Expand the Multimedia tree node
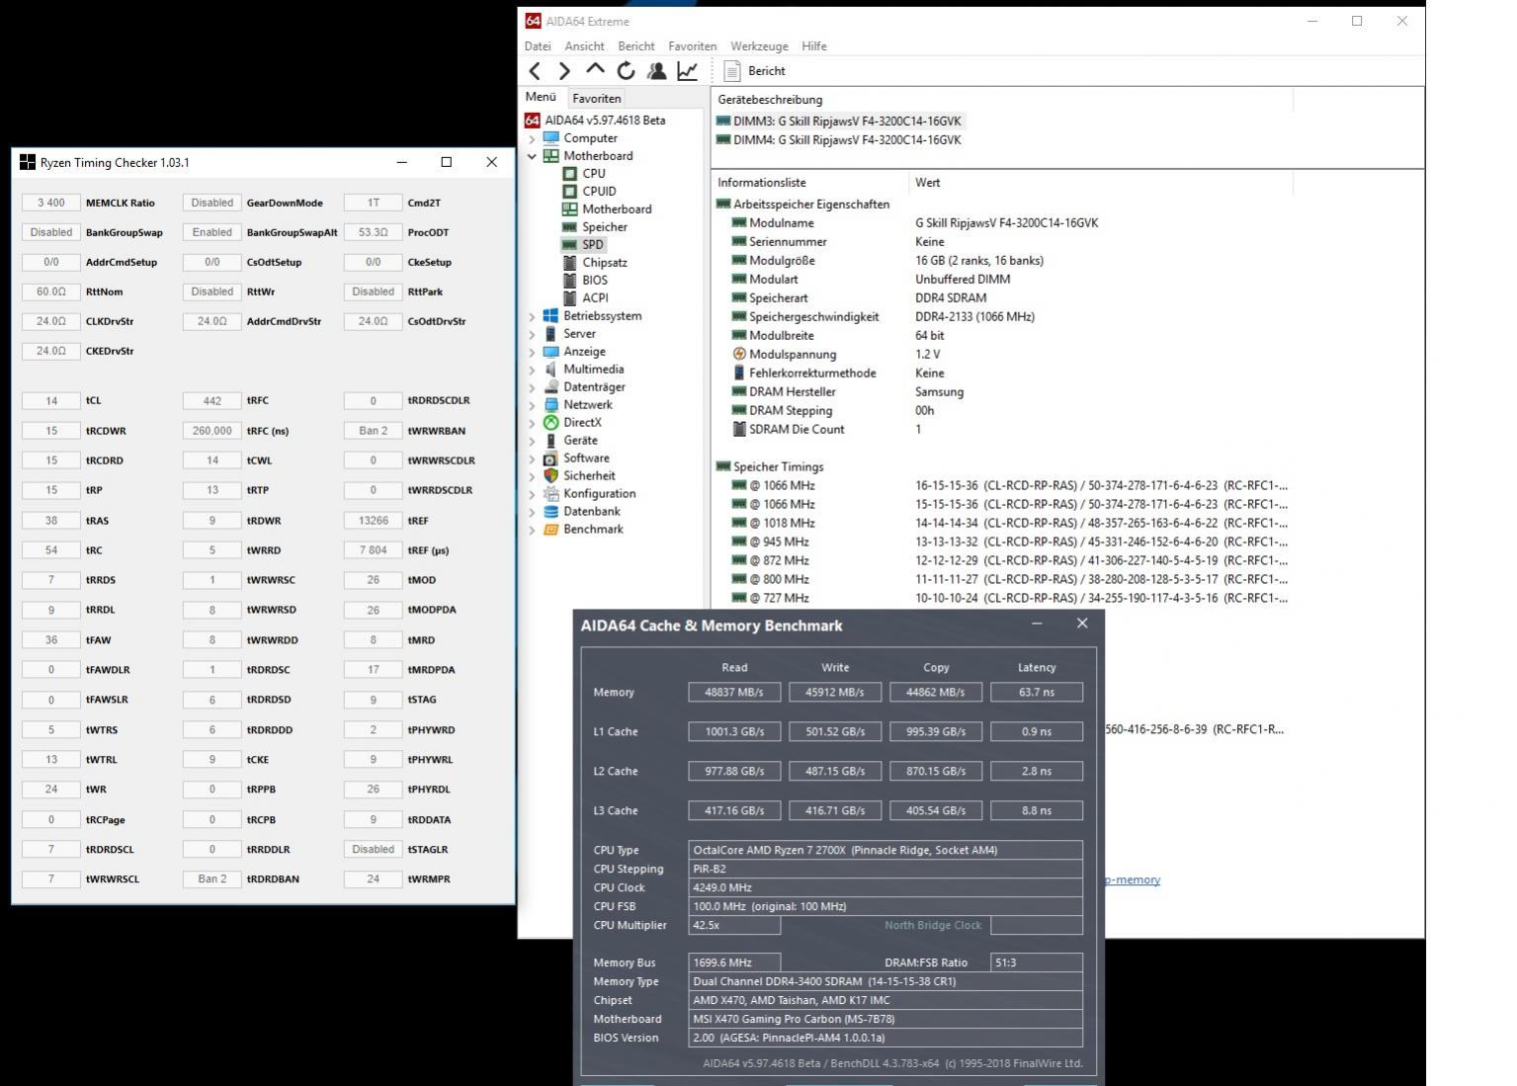 [x=532, y=370]
